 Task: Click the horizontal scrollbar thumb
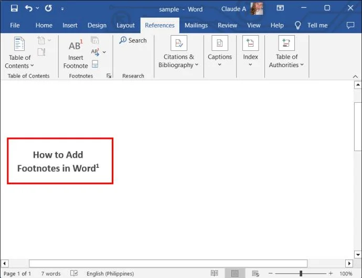coord(168,263)
